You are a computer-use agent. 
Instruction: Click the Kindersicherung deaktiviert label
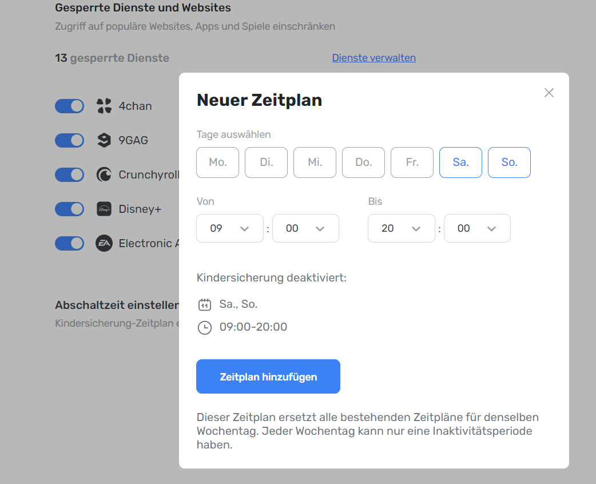point(271,278)
